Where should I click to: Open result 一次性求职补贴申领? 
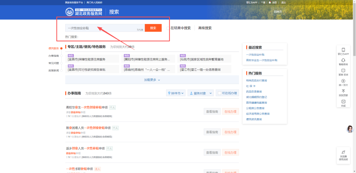click(x=79, y=169)
